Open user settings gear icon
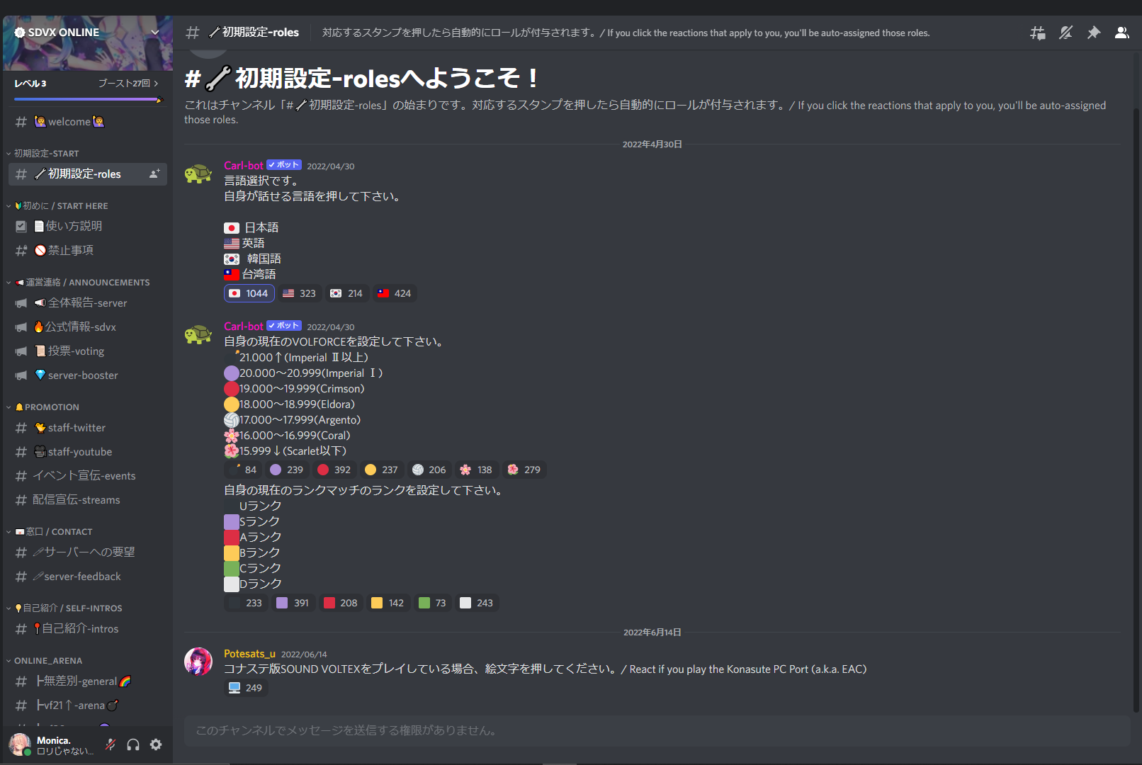The height and width of the screenshot is (765, 1142). 156,744
